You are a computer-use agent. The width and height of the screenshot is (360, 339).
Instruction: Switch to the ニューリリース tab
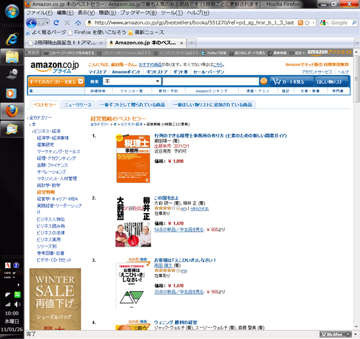pos(78,104)
